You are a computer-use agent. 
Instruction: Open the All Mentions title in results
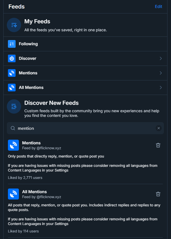34,192
